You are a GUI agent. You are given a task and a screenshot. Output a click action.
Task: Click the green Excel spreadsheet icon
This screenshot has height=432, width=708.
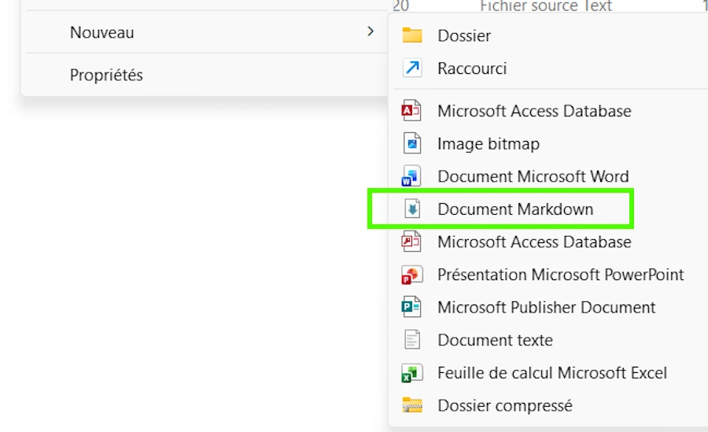(x=411, y=373)
